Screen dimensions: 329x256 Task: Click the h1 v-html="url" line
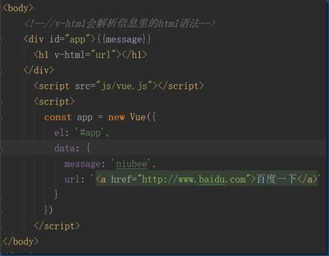click(x=90, y=55)
